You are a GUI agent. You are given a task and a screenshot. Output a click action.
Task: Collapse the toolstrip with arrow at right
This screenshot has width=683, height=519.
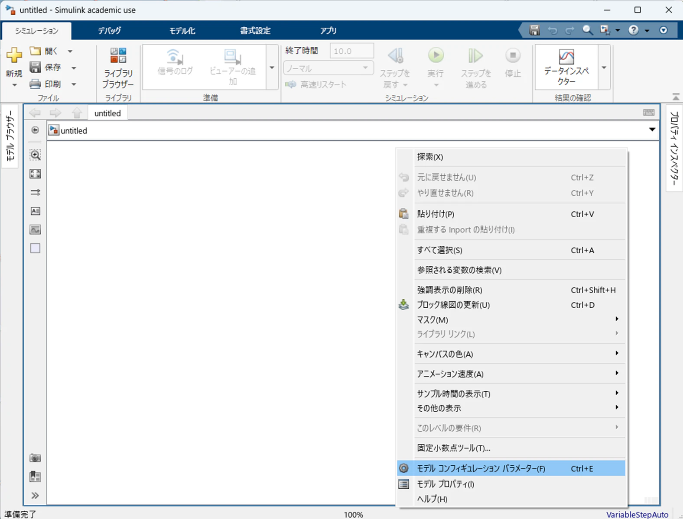tap(675, 97)
